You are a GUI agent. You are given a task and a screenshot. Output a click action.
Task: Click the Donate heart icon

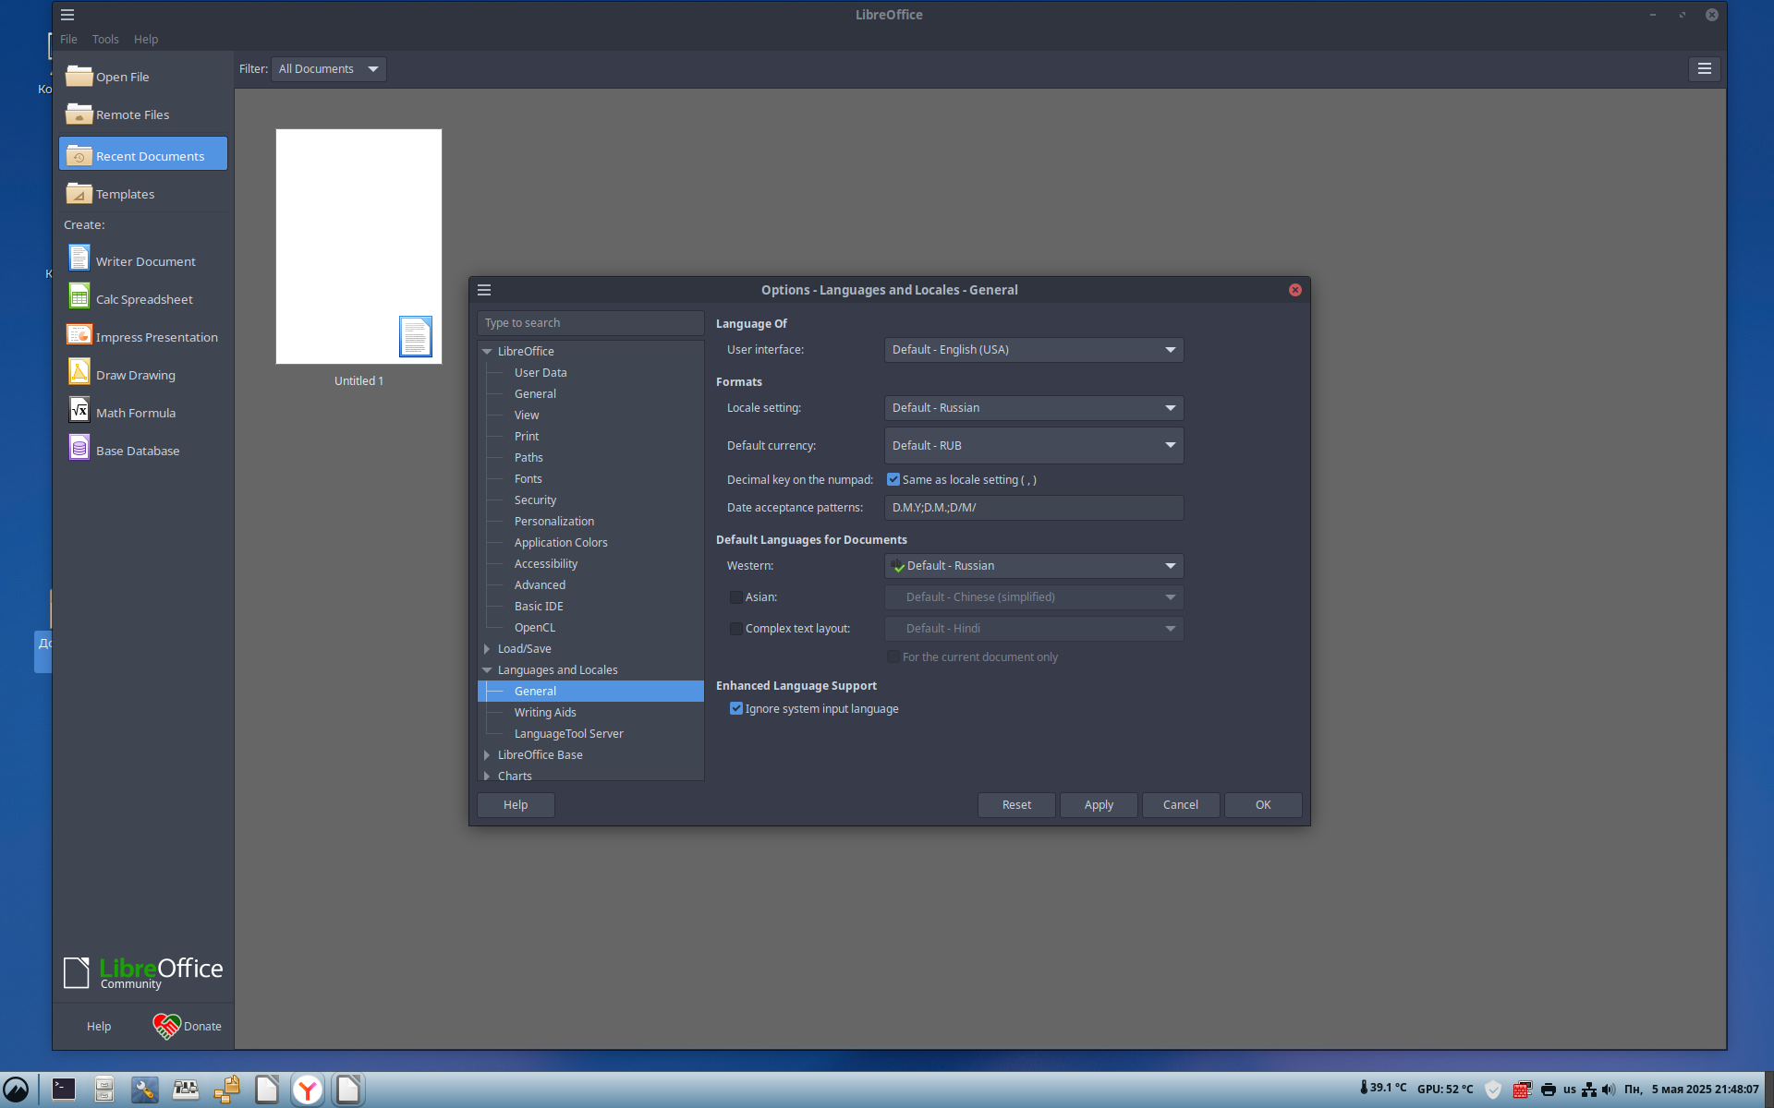[166, 1026]
